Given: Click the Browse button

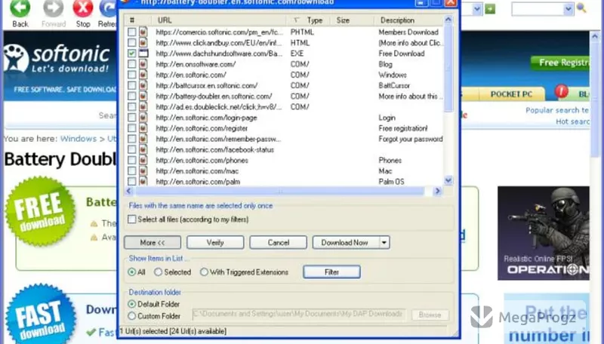Looking at the screenshot, I should coord(430,315).
